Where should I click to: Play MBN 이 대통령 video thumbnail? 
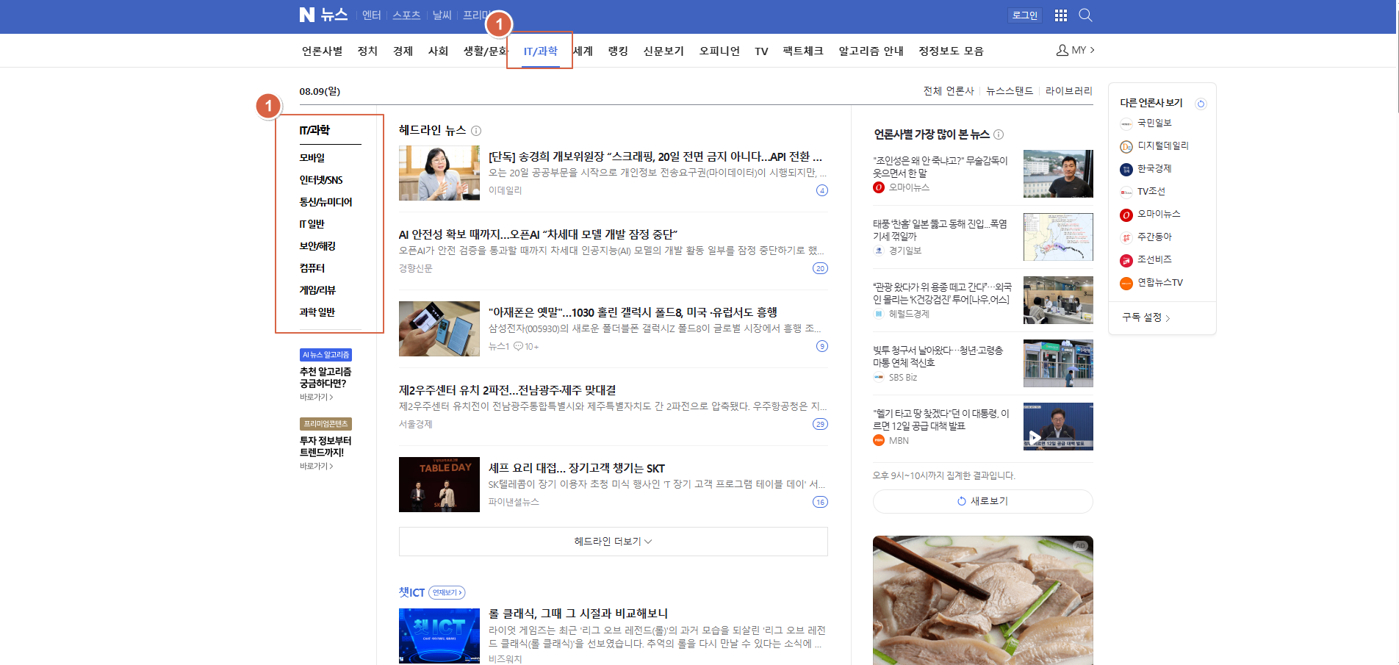(x=1058, y=426)
